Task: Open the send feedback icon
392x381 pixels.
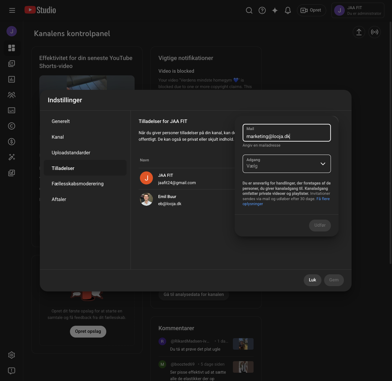Action: click(12, 371)
